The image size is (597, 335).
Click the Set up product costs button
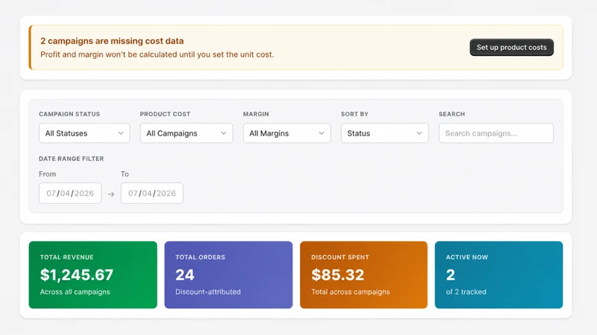pyautogui.click(x=511, y=47)
